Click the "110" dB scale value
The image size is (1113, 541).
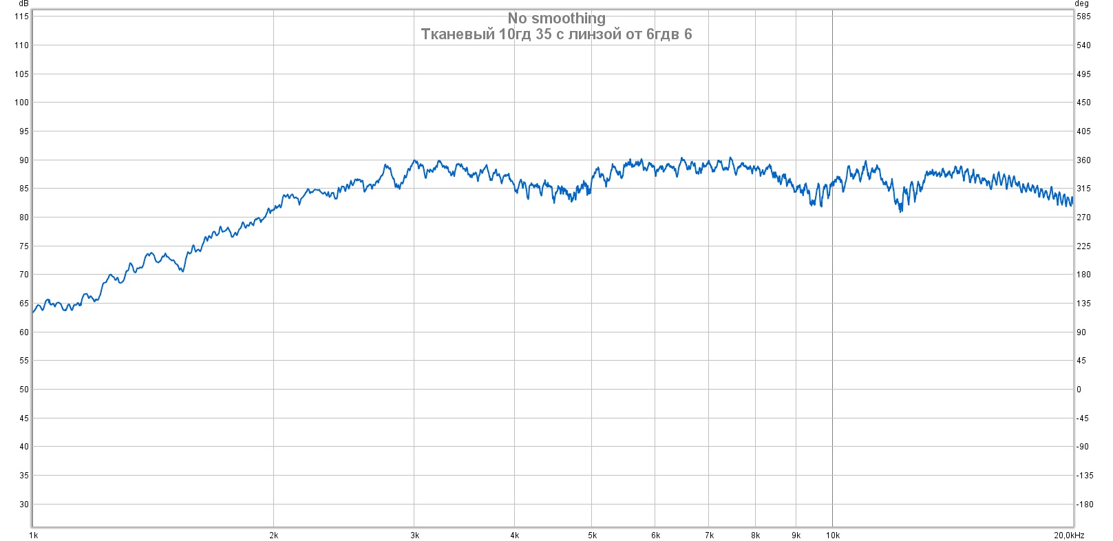22,45
